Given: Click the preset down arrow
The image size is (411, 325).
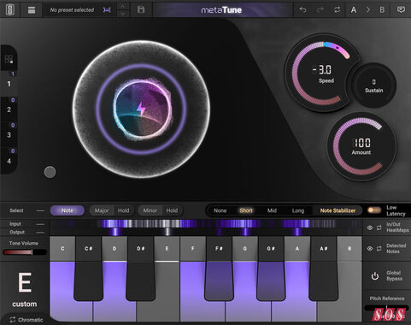Looking at the screenshot, I should tap(123, 14).
